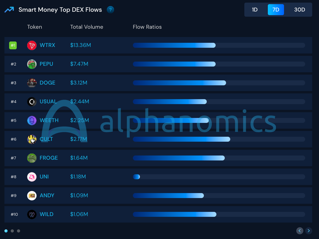Click the WTRX flow ratio bar
This screenshot has height=239, width=319.
pos(219,45)
